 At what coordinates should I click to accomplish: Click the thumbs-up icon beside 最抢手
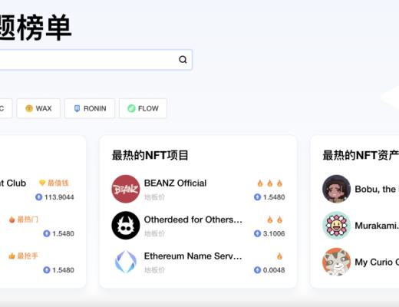click(12, 256)
